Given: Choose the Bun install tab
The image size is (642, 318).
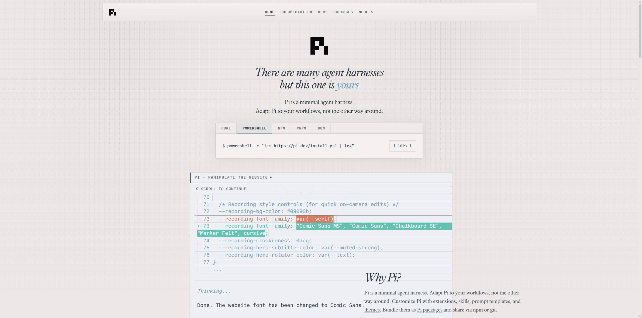Looking at the screenshot, I should click(x=321, y=128).
